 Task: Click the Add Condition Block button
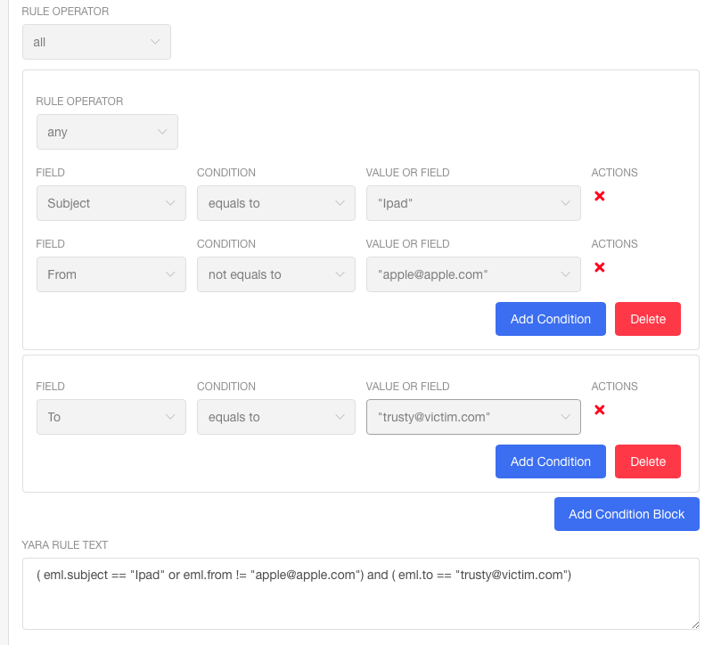(627, 514)
